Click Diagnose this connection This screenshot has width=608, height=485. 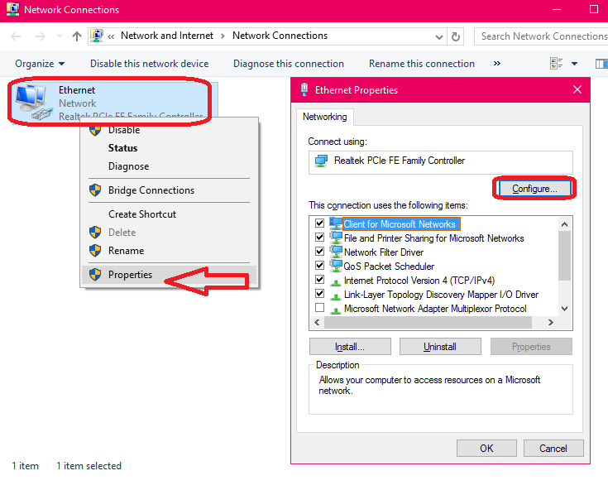click(x=289, y=64)
